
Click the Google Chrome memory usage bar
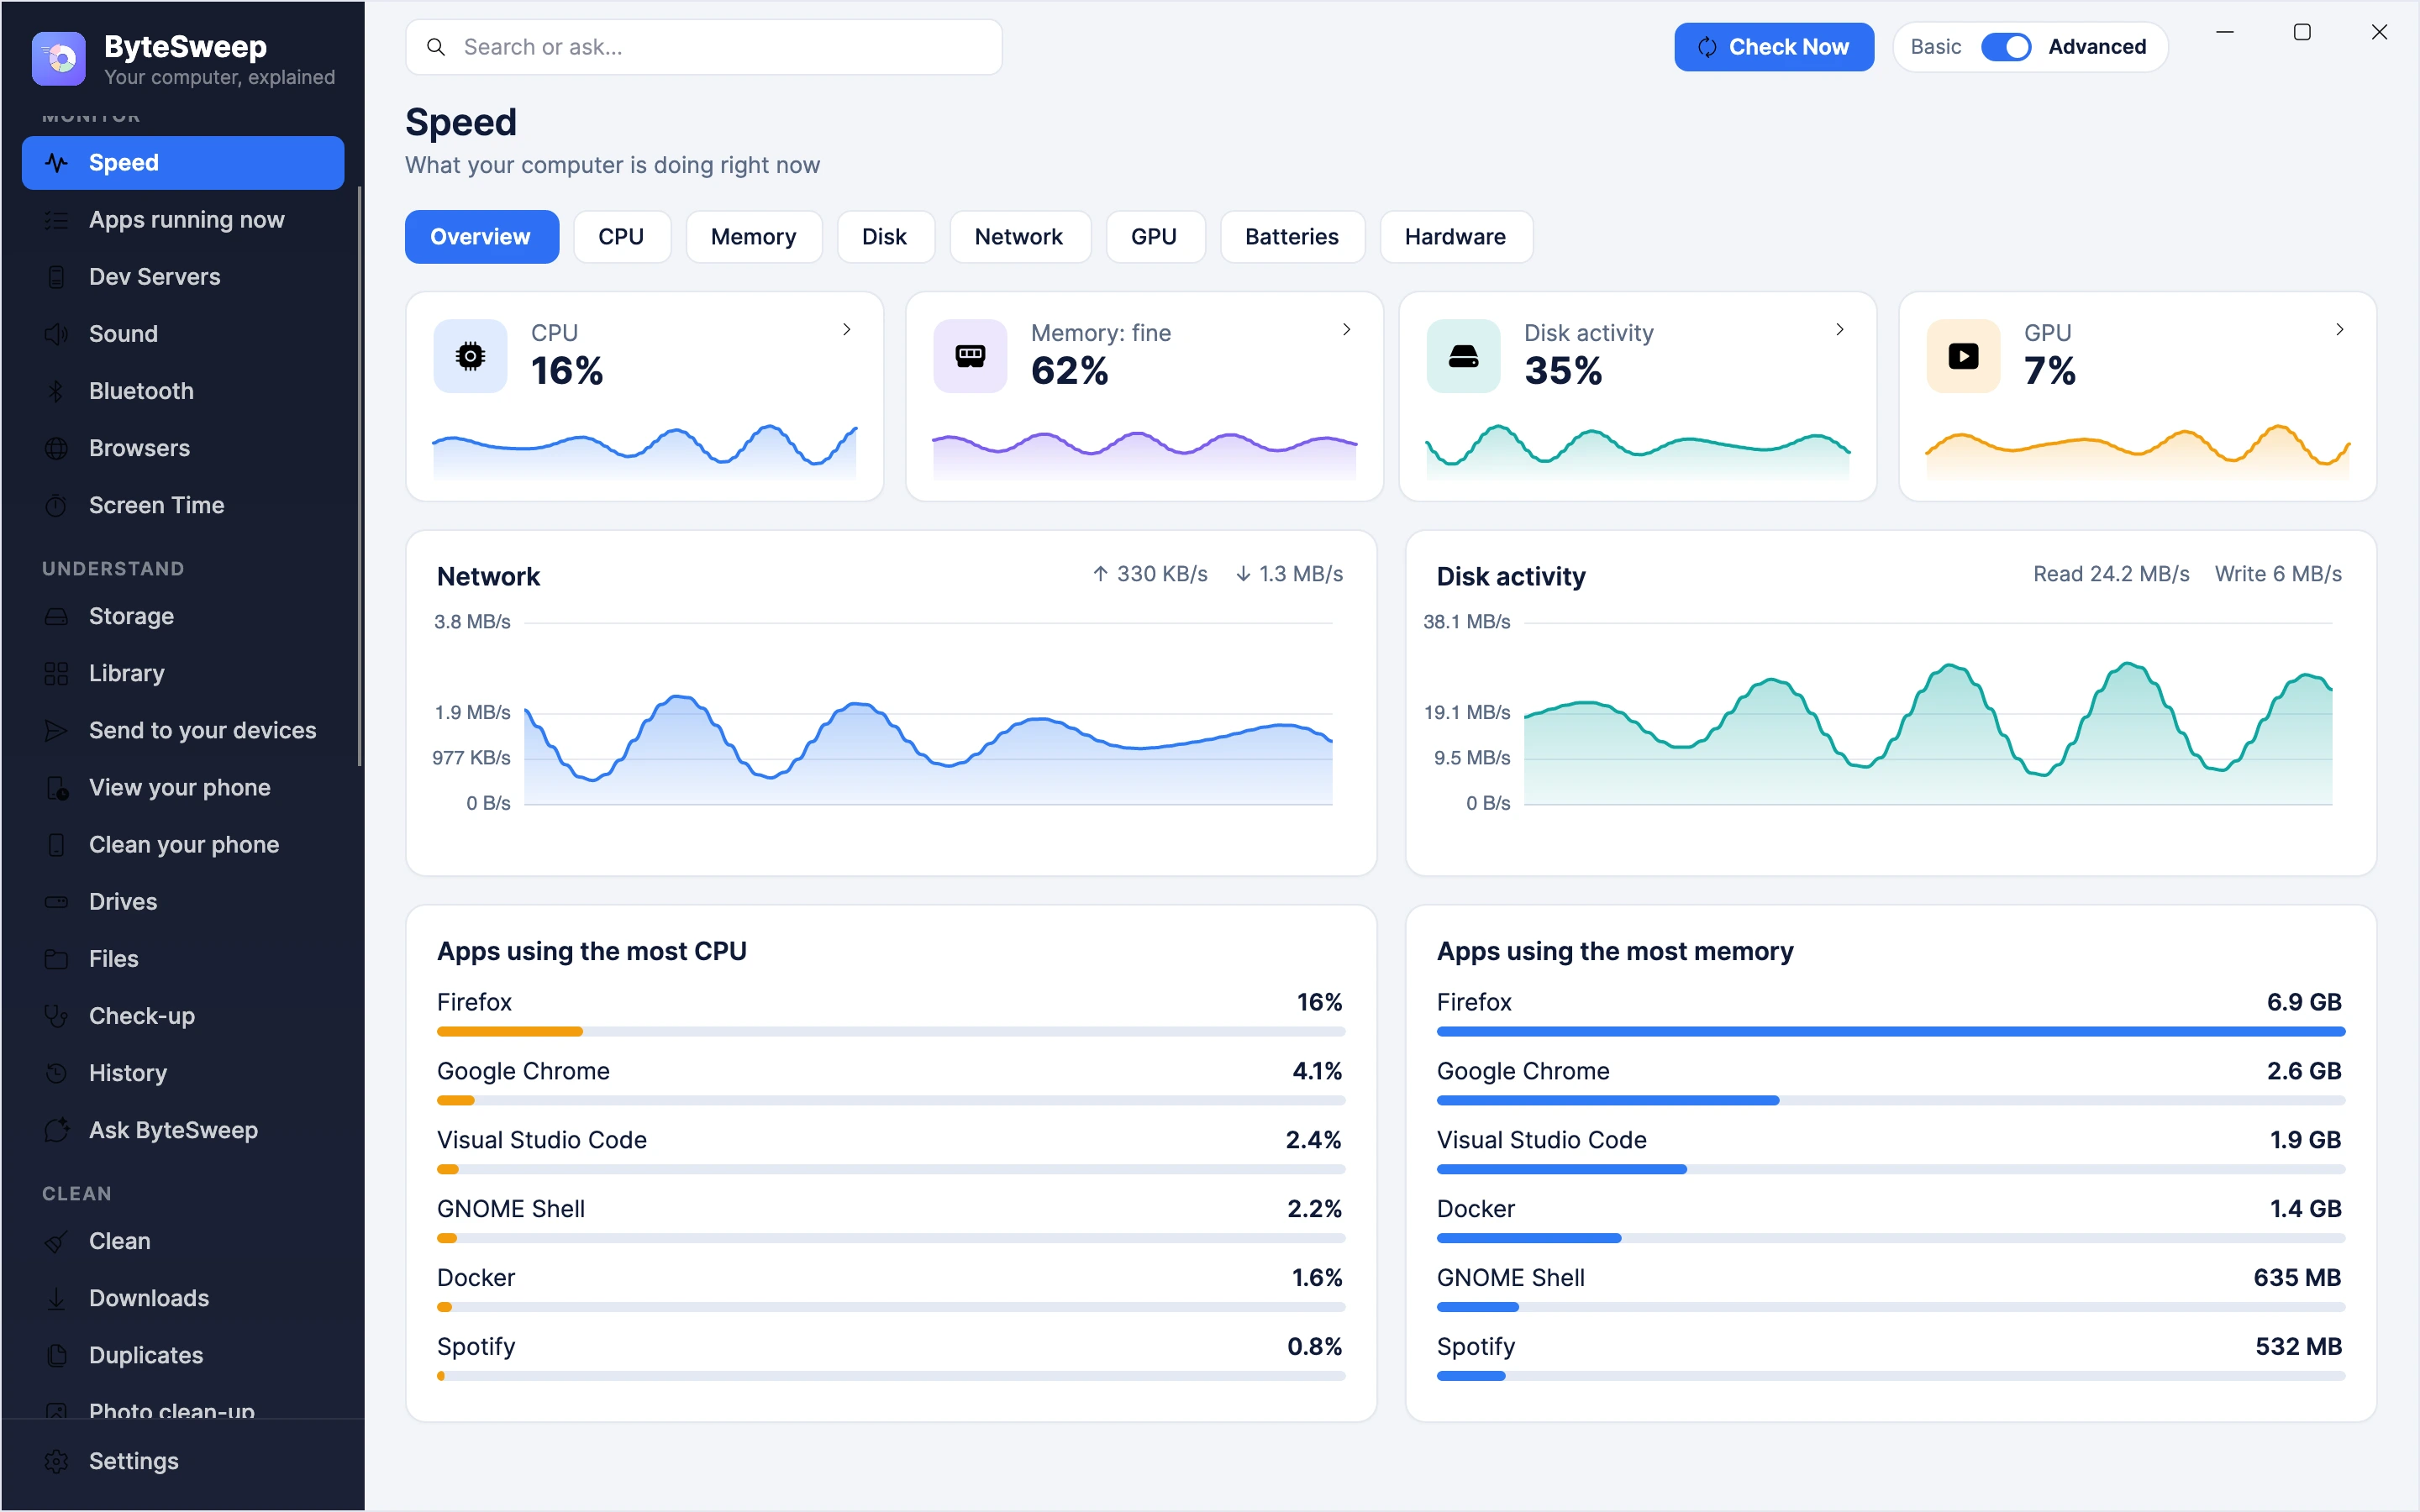click(1890, 1100)
